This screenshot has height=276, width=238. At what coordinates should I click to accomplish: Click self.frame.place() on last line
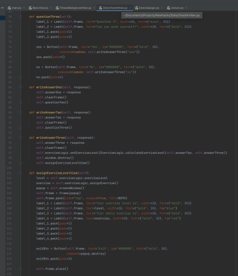(52, 269)
